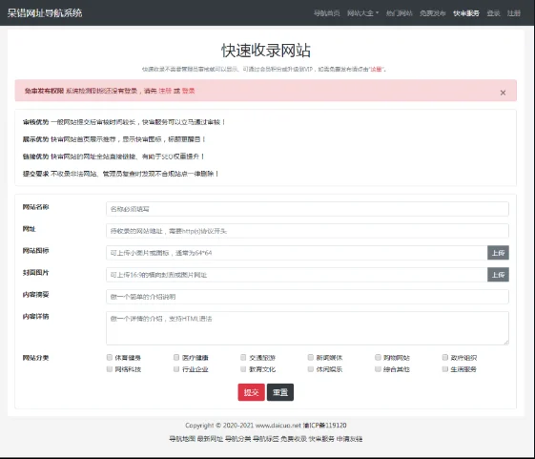The width and height of the screenshot is (535, 459).
Task: Open 导航标签 footer link
Action: point(266,439)
